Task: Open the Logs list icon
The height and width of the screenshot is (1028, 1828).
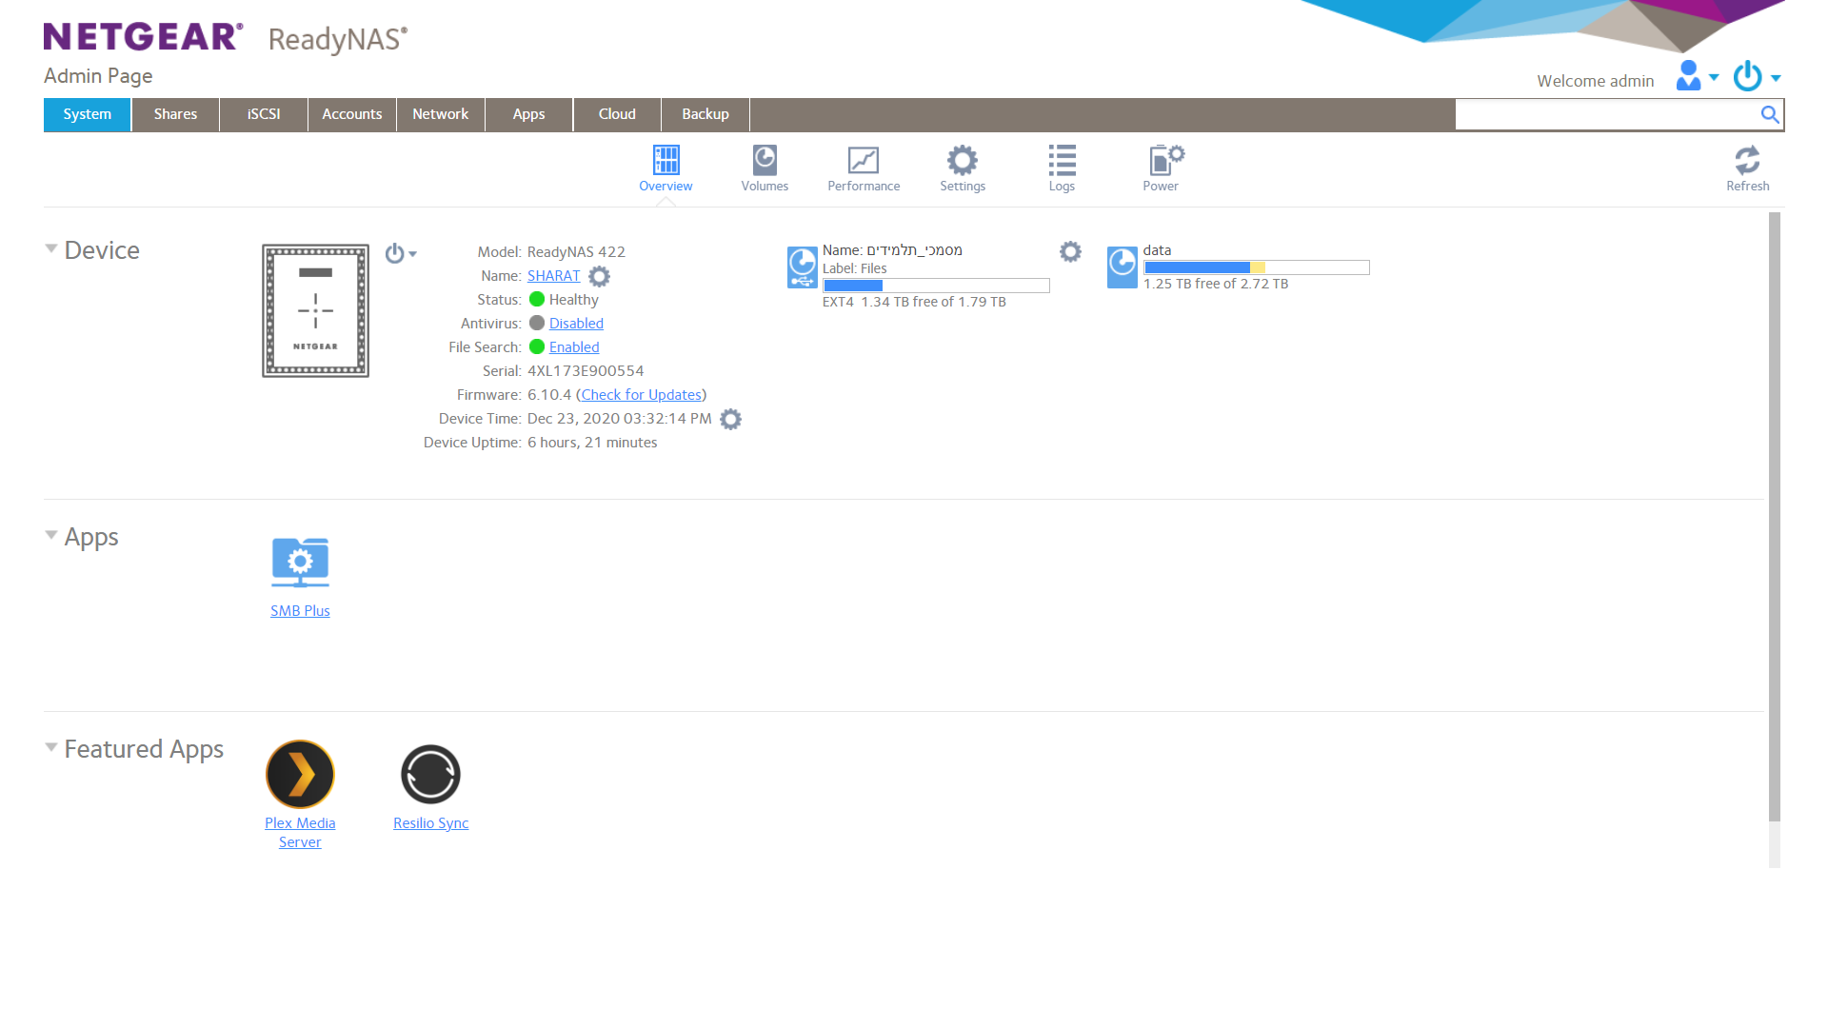Action: click(1062, 161)
